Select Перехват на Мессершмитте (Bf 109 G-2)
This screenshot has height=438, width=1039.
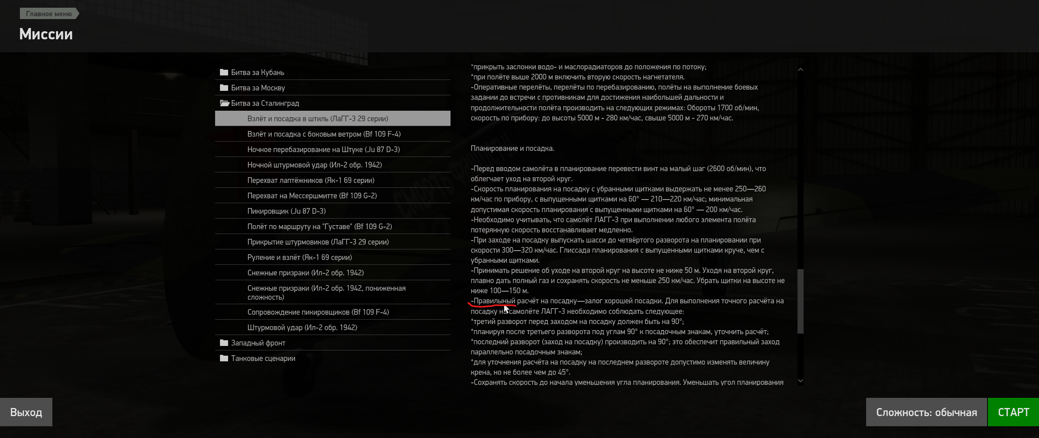pos(332,195)
